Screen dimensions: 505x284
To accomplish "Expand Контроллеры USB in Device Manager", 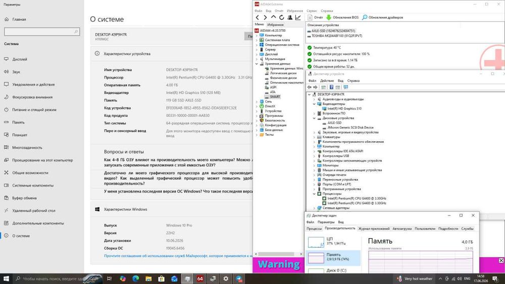I will [x=314, y=156].
